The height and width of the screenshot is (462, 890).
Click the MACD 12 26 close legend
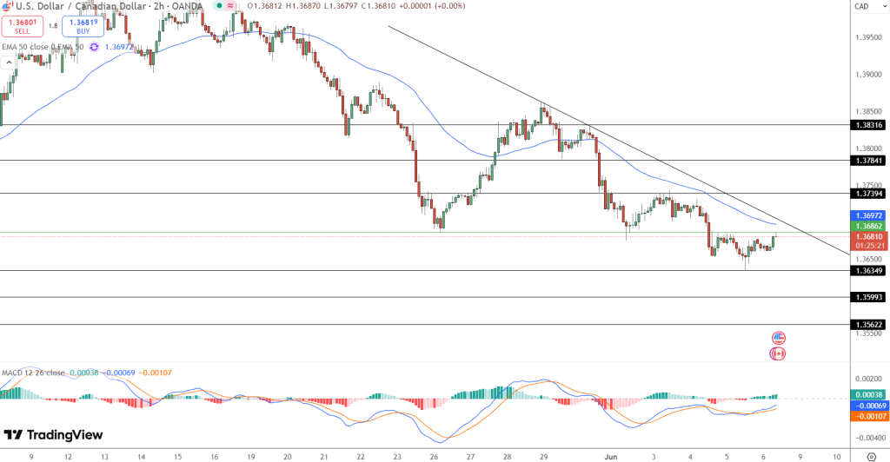(x=33, y=373)
